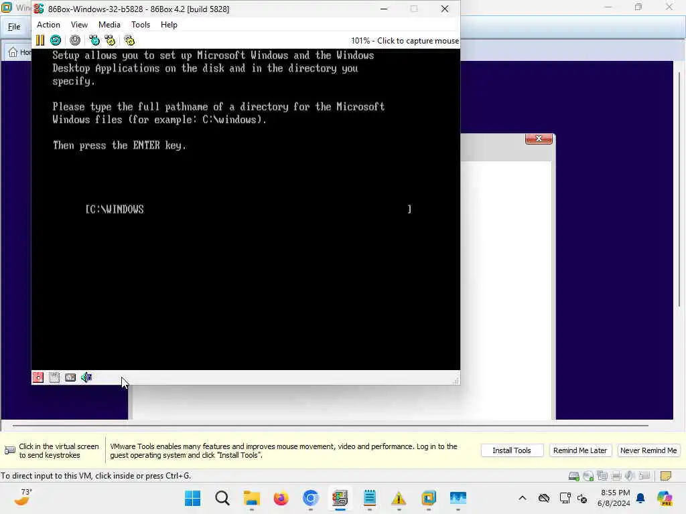
Task: Open clock showing 8:55 PM
Action: pyautogui.click(x=614, y=498)
